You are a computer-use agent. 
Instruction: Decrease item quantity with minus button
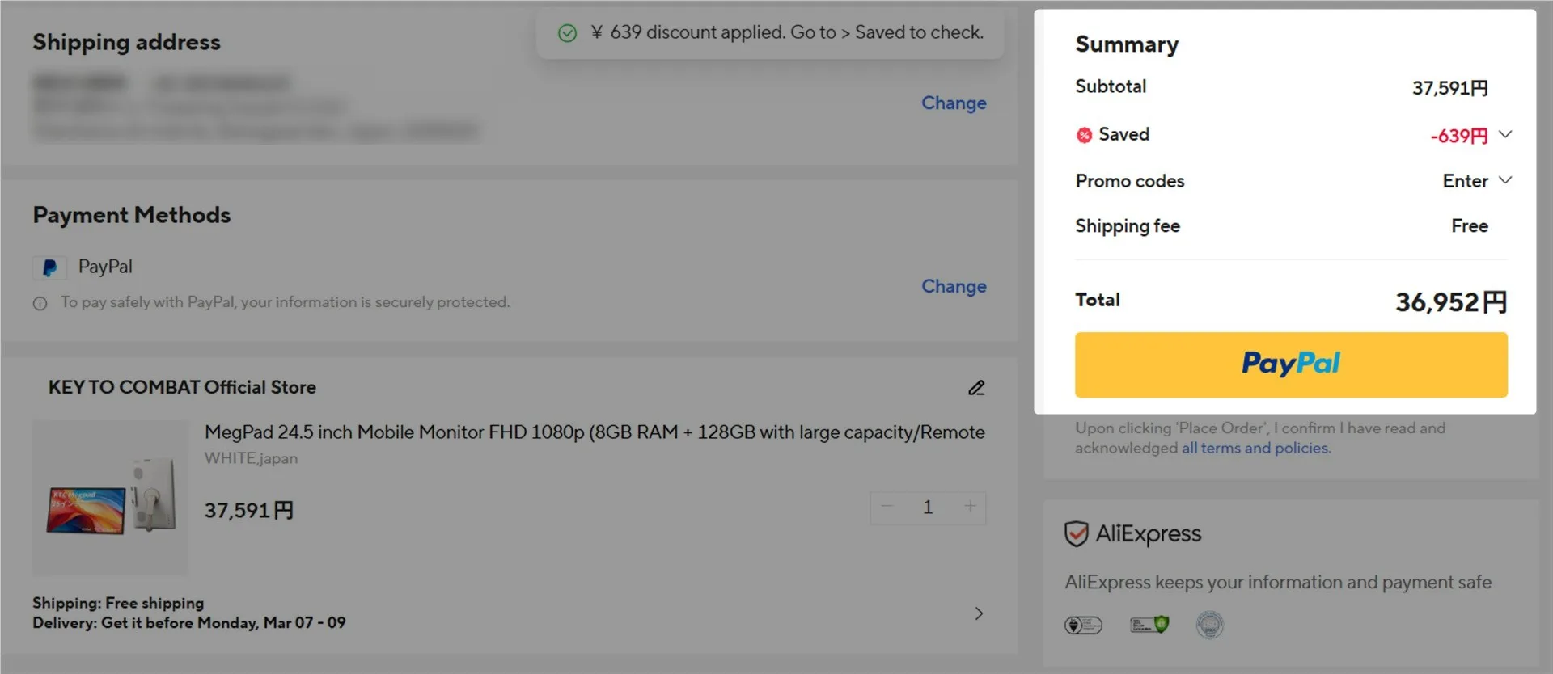pyautogui.click(x=887, y=507)
